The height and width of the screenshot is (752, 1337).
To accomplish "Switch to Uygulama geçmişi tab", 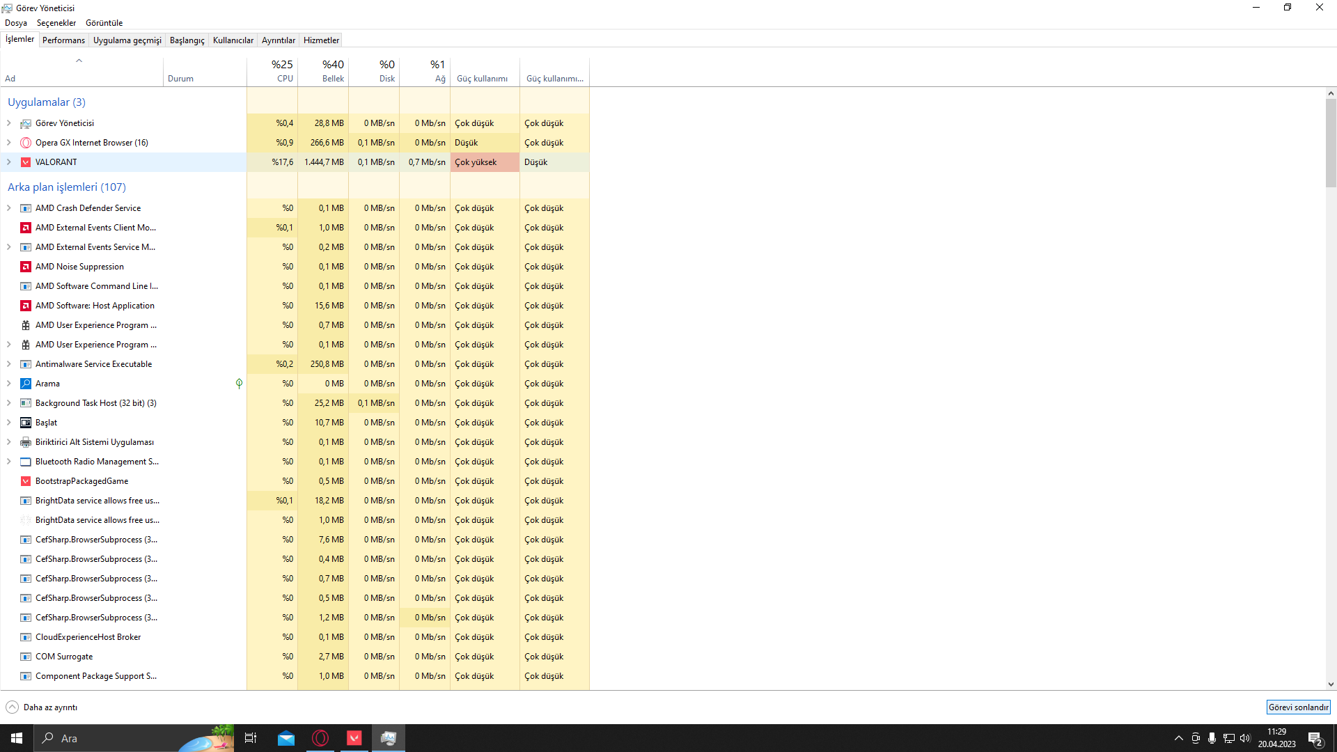I will tap(127, 40).
